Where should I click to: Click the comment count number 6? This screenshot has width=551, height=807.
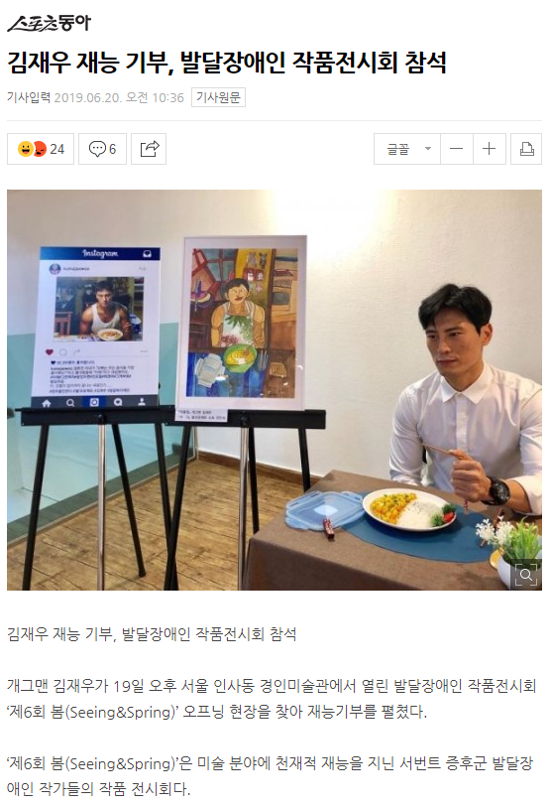(x=113, y=149)
